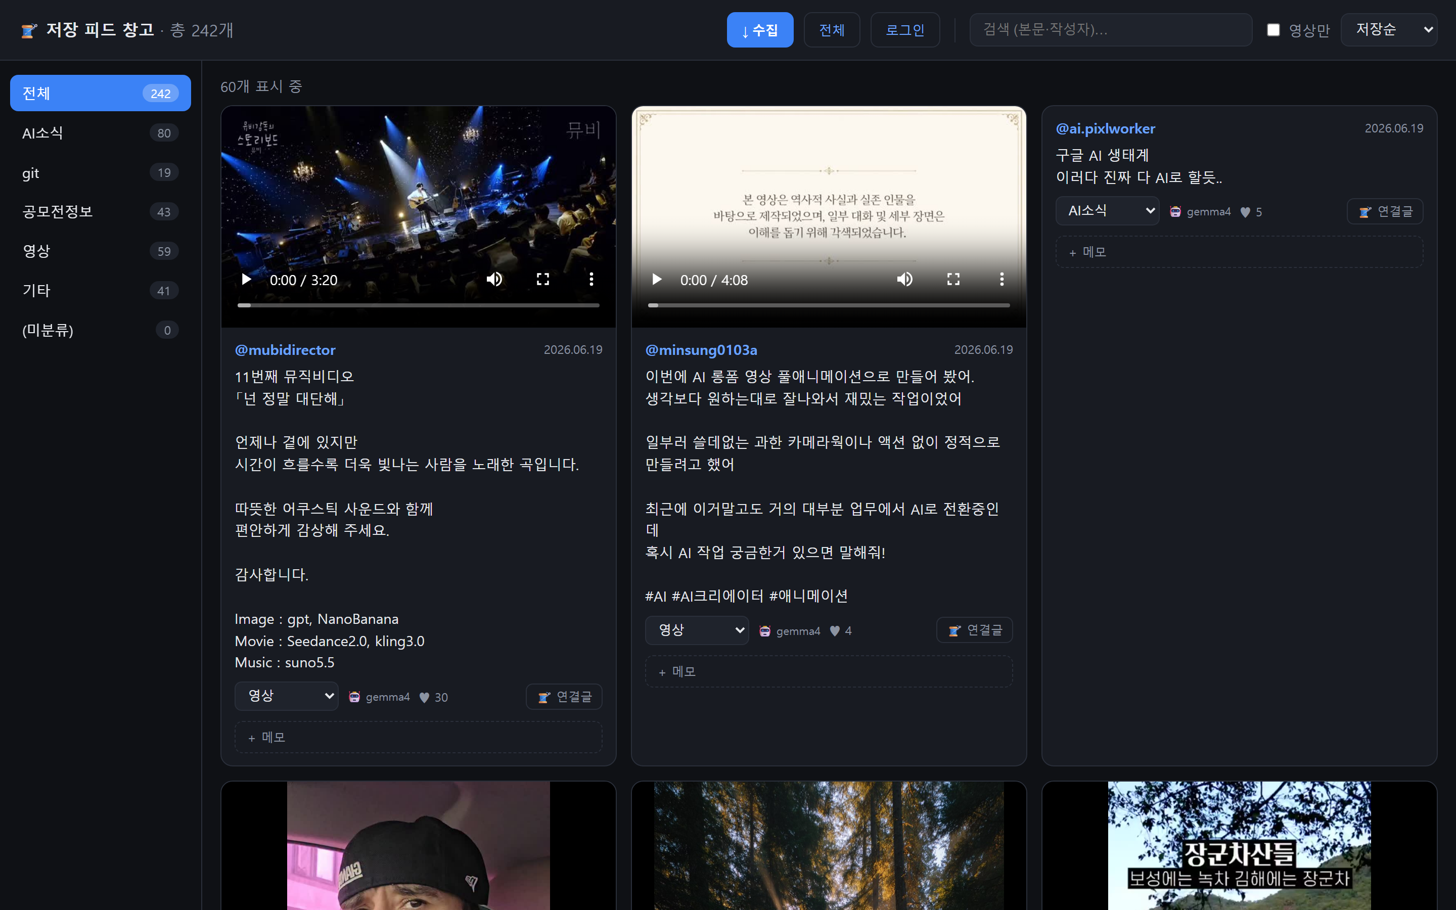Image resolution: width=1456 pixels, height=910 pixels.
Task: Mute the minsung0103a video audio
Action: [905, 279]
